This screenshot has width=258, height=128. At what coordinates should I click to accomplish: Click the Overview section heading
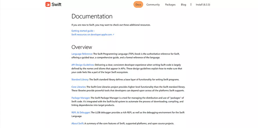[82, 47]
